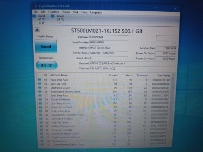
Task: Click the status icon for Spin Retry Count
Action: point(40,103)
